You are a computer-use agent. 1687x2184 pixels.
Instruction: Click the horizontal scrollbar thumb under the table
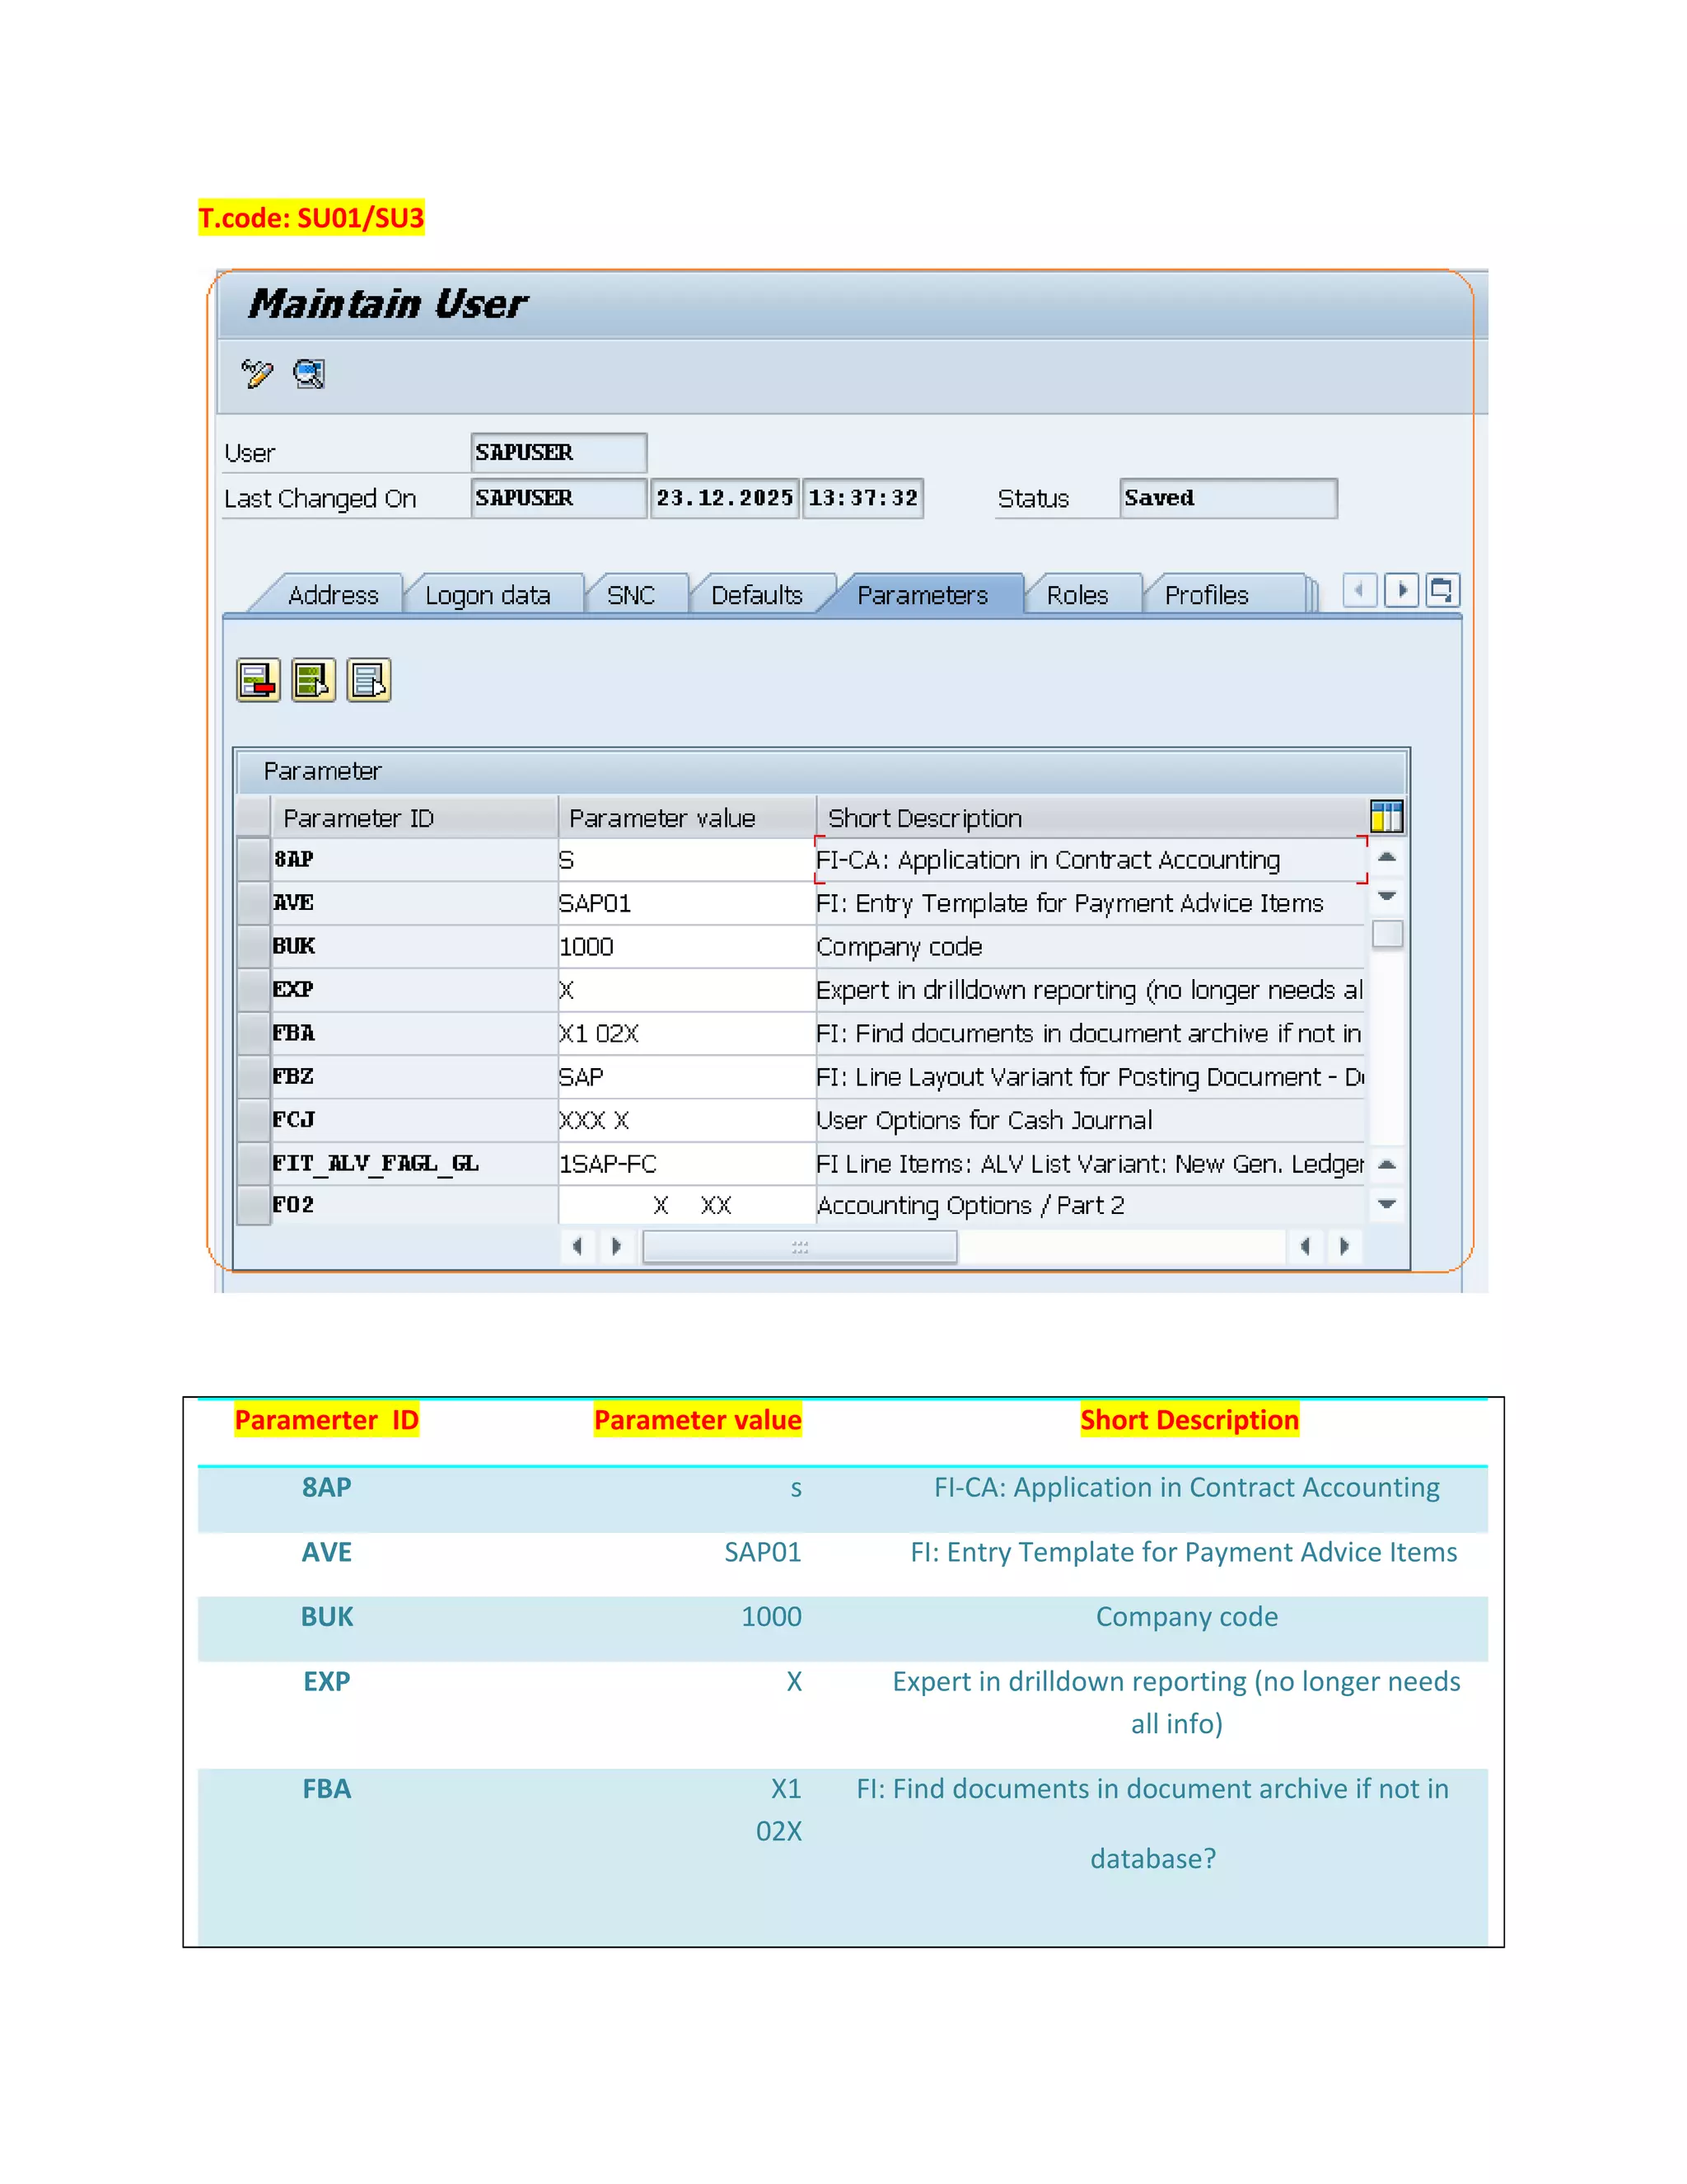pyautogui.click(x=798, y=1247)
